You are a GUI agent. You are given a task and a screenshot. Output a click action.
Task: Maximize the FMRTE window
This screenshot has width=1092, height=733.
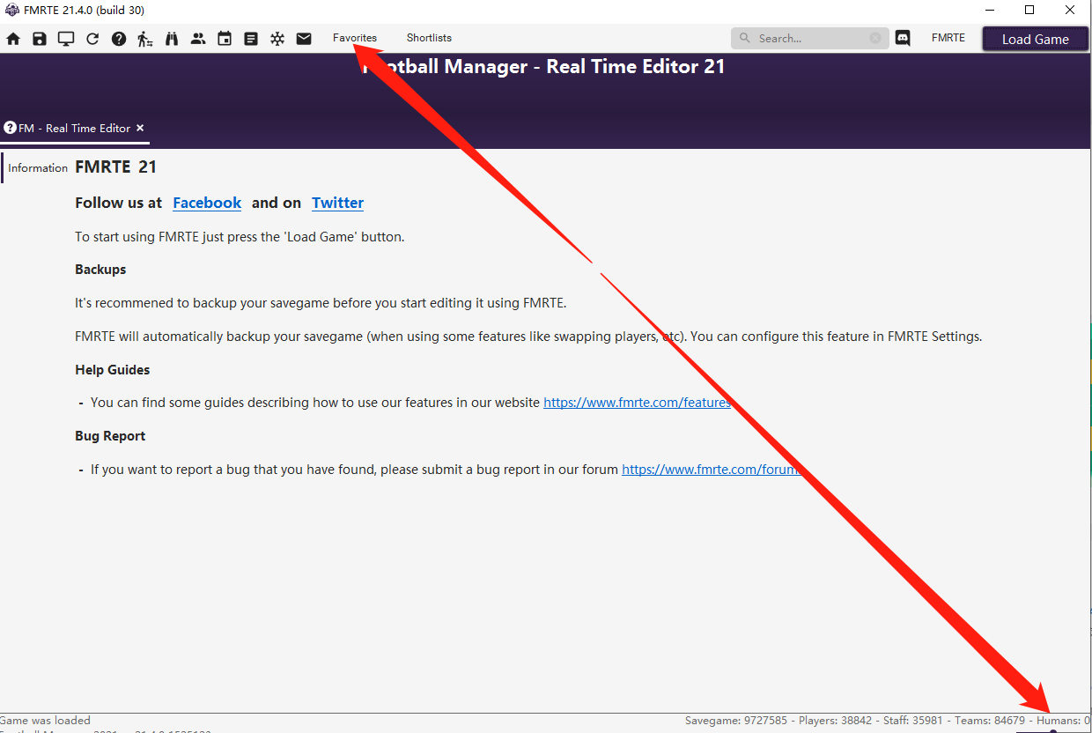tap(1029, 11)
